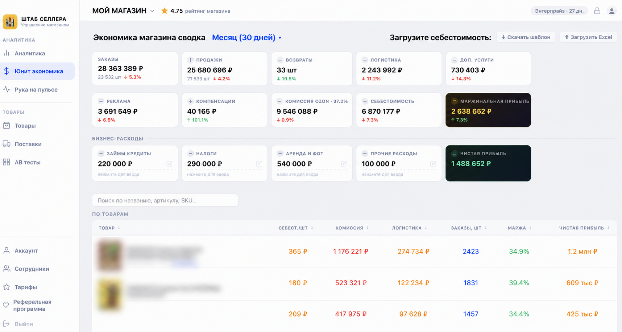622x332 pixels.
Task: Click the 220 000 ₽ Займы кредиты value
Action: 115,164
